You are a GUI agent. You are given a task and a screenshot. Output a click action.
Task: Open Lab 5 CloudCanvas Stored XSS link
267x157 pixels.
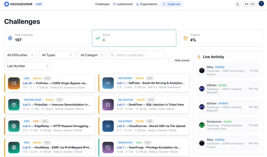(x=151, y=126)
